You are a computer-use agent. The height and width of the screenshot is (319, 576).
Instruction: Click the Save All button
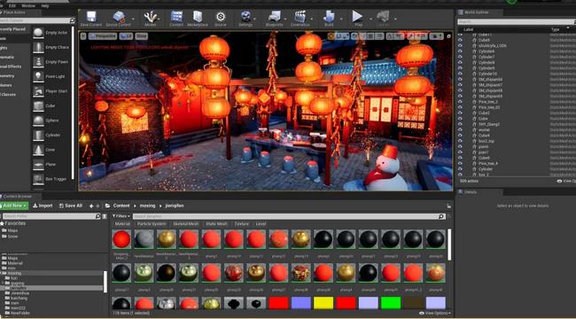pos(71,206)
